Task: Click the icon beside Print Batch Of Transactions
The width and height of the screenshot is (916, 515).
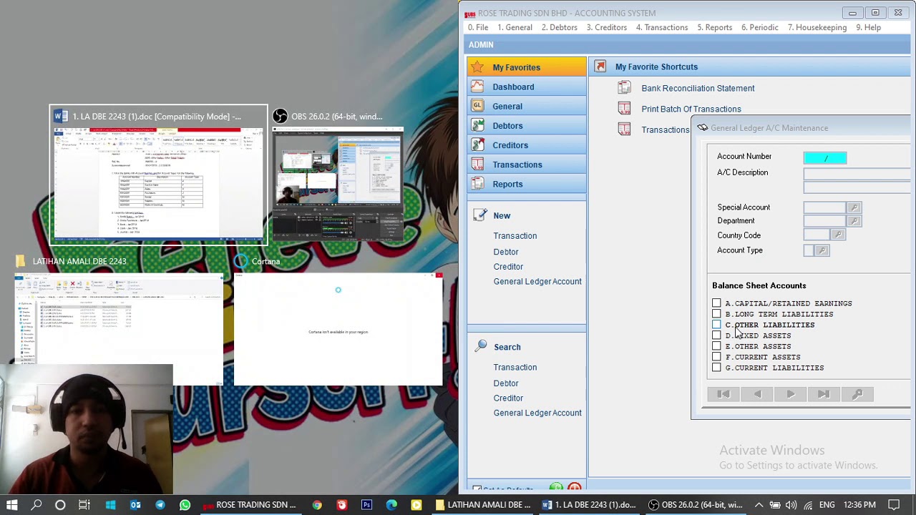Action: tap(624, 109)
